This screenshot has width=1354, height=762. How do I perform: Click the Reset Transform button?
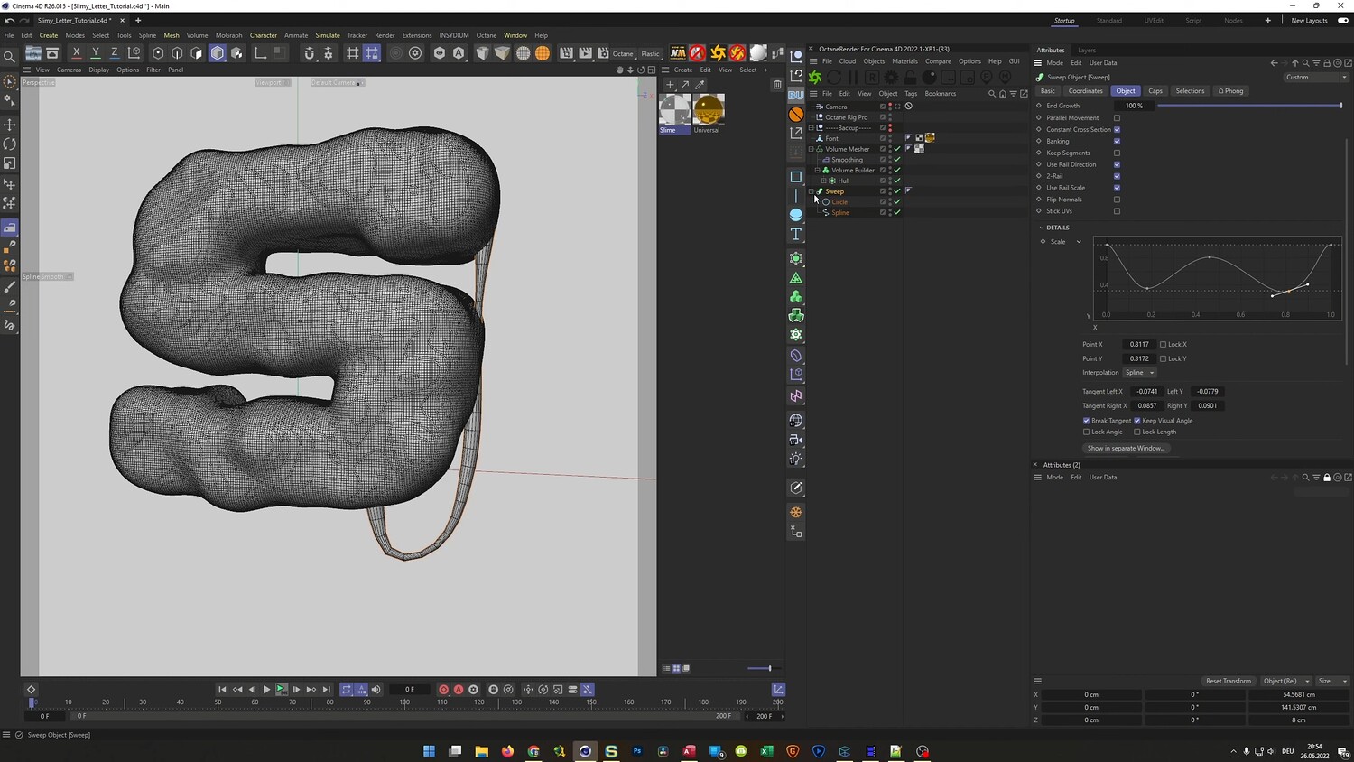(x=1228, y=681)
